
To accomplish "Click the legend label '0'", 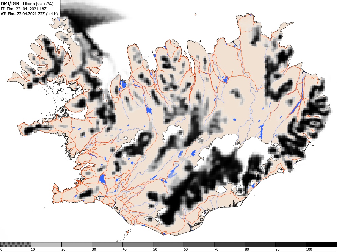I will click(2, 249).
